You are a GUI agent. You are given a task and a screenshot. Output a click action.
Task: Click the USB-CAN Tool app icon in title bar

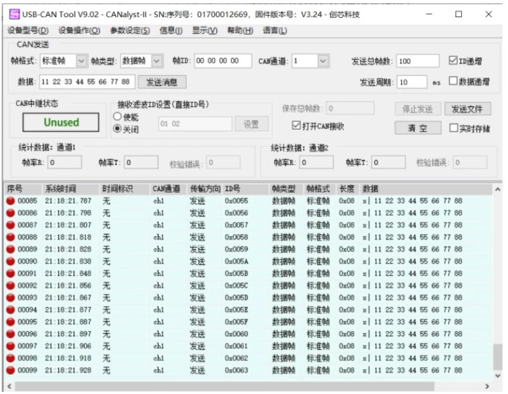14,14
